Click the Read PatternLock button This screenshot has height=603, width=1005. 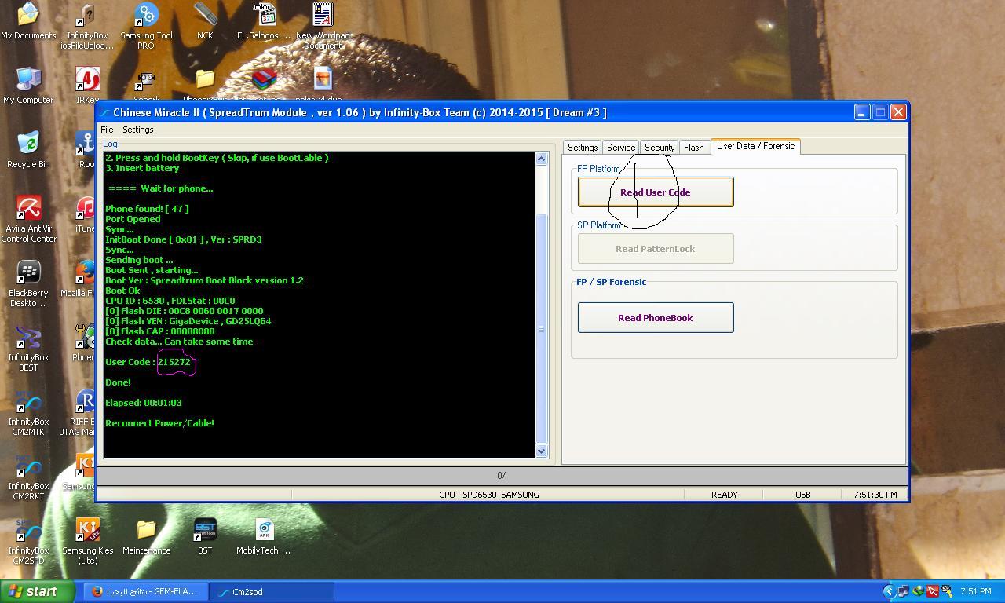(656, 249)
